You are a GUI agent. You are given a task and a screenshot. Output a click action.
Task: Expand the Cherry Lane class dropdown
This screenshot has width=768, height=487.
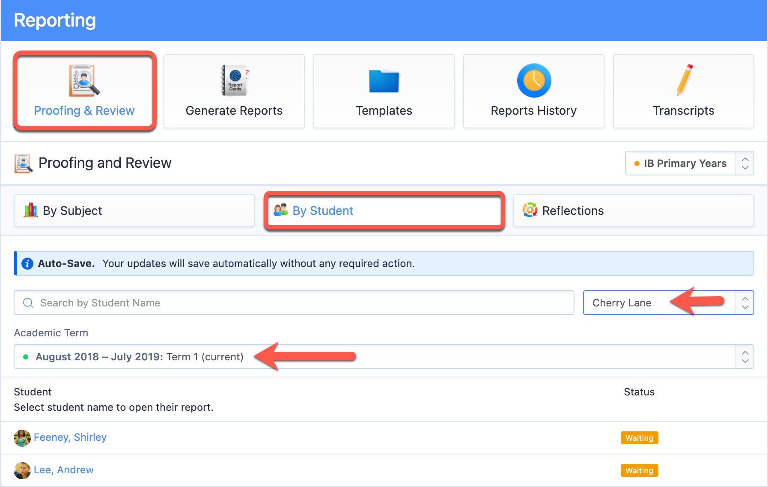[x=668, y=303]
